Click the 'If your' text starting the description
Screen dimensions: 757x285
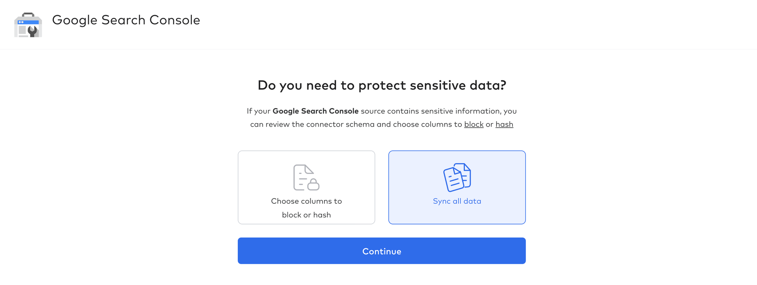point(259,111)
